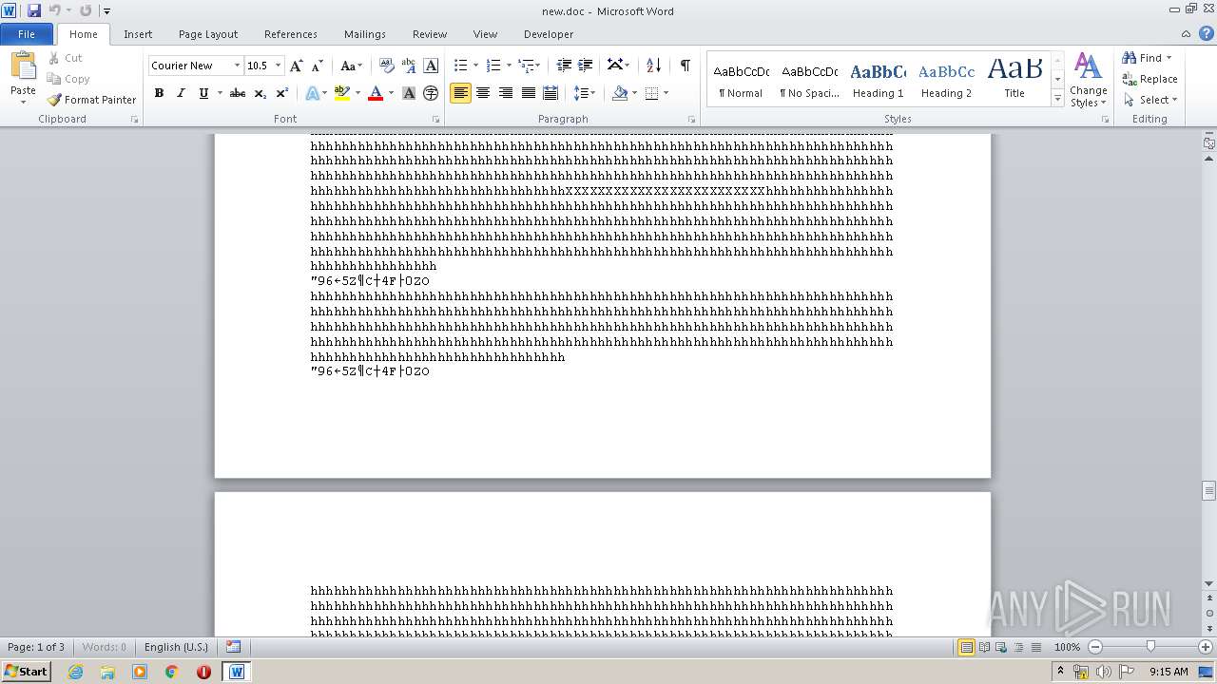The image size is (1217, 684).
Task: Open the Font dialog launcher
Action: tap(436, 120)
